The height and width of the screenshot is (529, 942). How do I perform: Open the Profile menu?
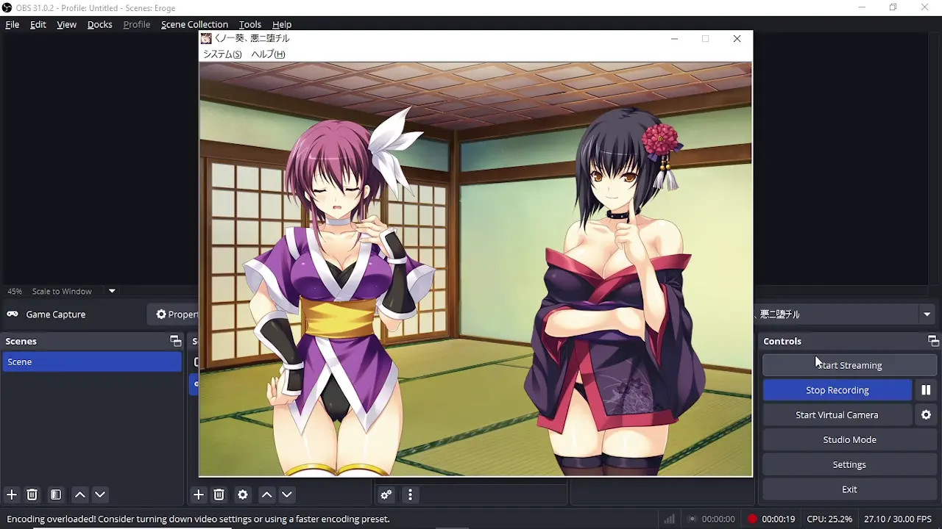click(136, 24)
